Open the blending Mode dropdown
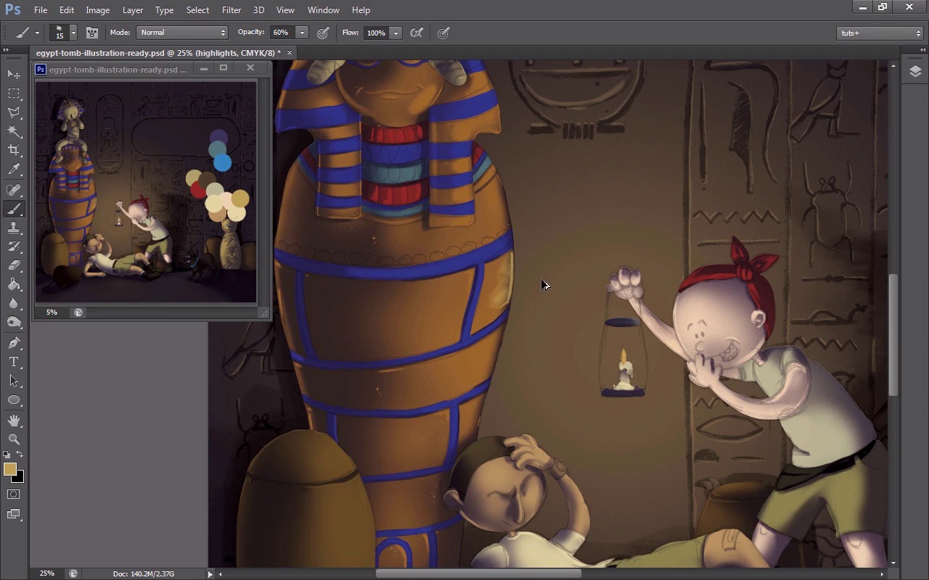This screenshot has width=929, height=580. point(182,33)
